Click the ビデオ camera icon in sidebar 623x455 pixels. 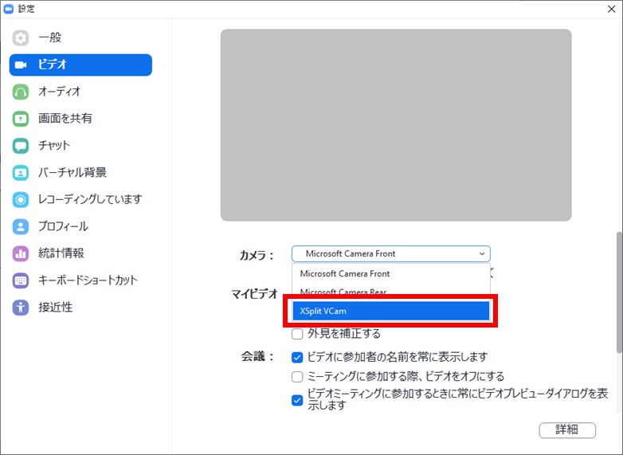20,65
